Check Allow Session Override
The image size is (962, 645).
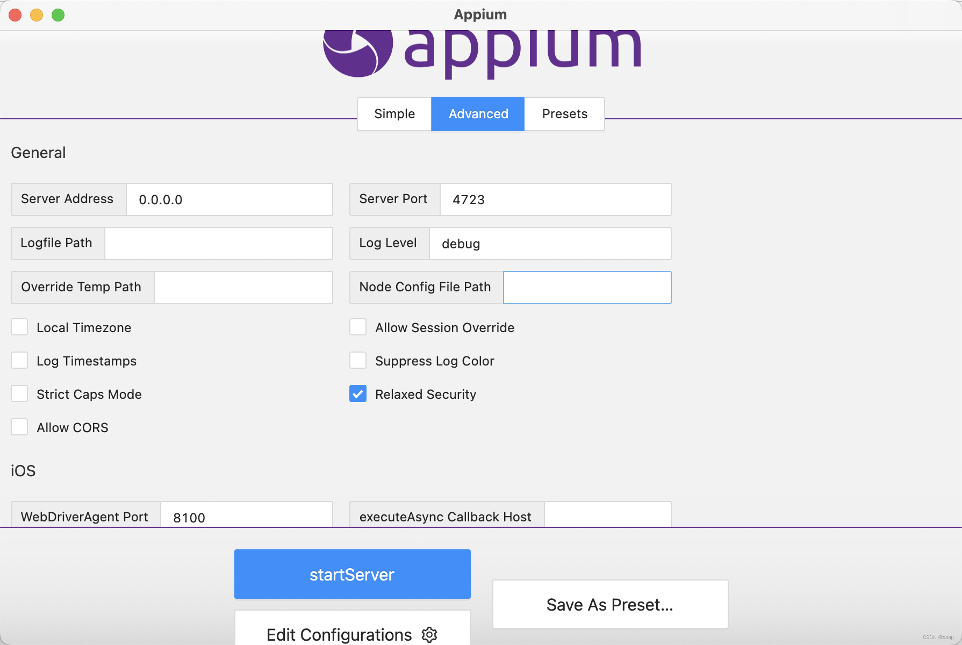358,327
